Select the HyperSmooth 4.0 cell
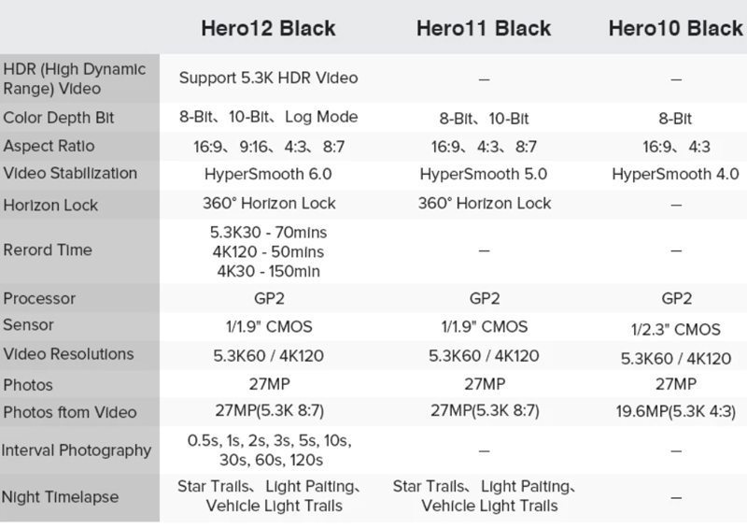The height and width of the screenshot is (528, 747). tap(675, 174)
